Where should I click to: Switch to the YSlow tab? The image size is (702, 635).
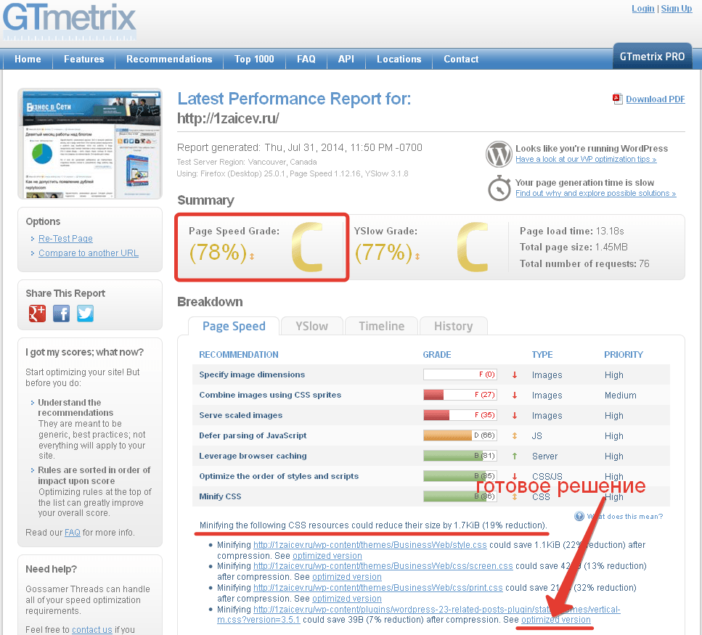pyautogui.click(x=311, y=327)
